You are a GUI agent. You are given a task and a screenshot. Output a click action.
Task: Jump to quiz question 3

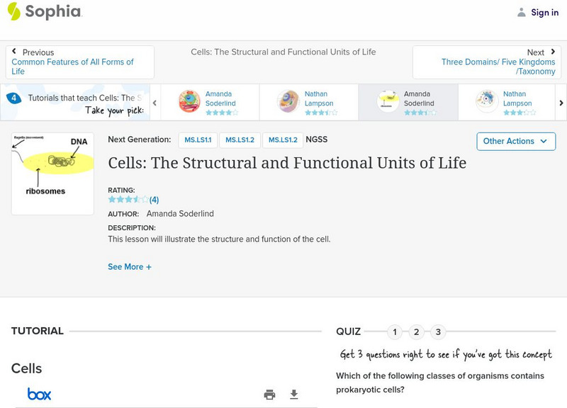point(438,331)
